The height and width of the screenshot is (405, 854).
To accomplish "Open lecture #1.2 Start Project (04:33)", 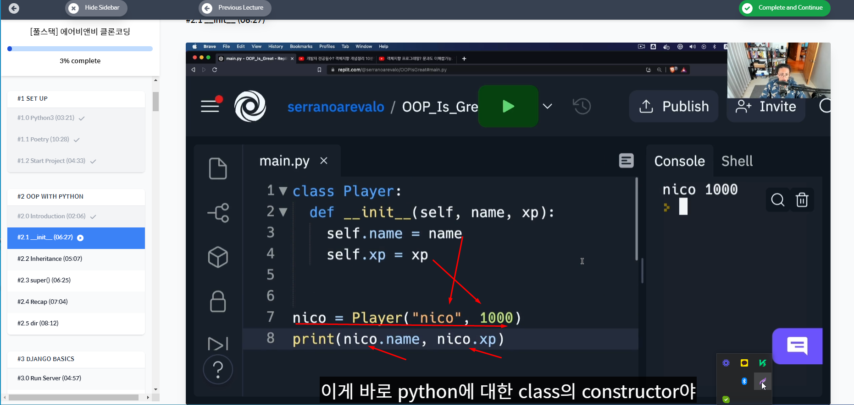I will tap(76, 161).
